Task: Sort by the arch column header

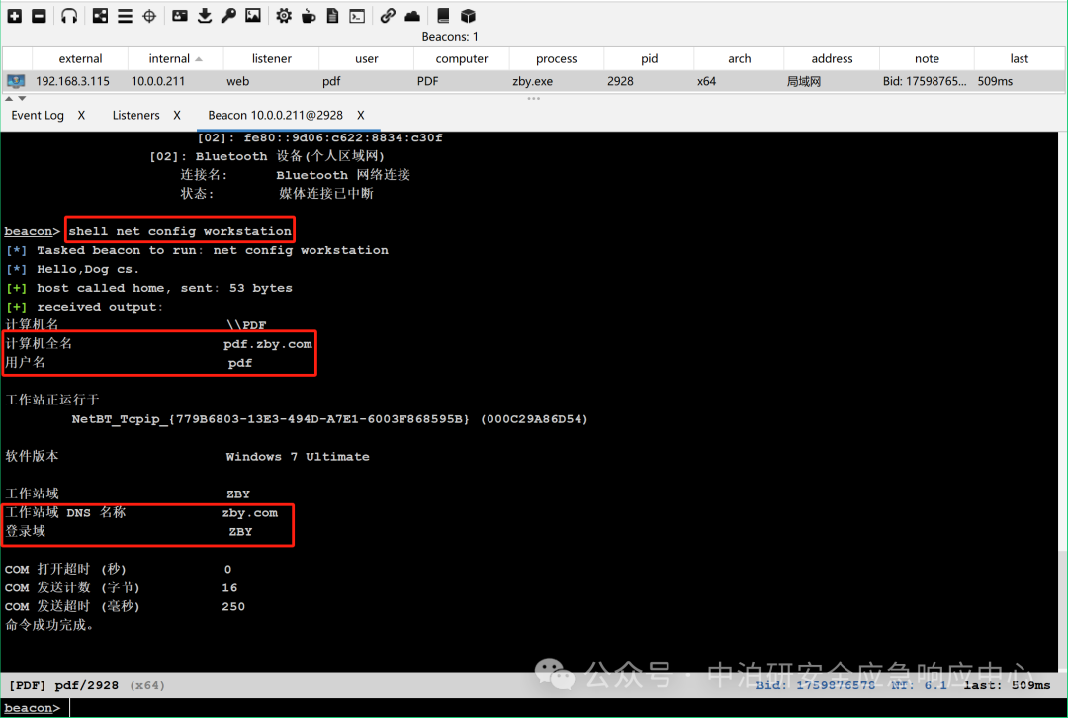Action: 739,58
